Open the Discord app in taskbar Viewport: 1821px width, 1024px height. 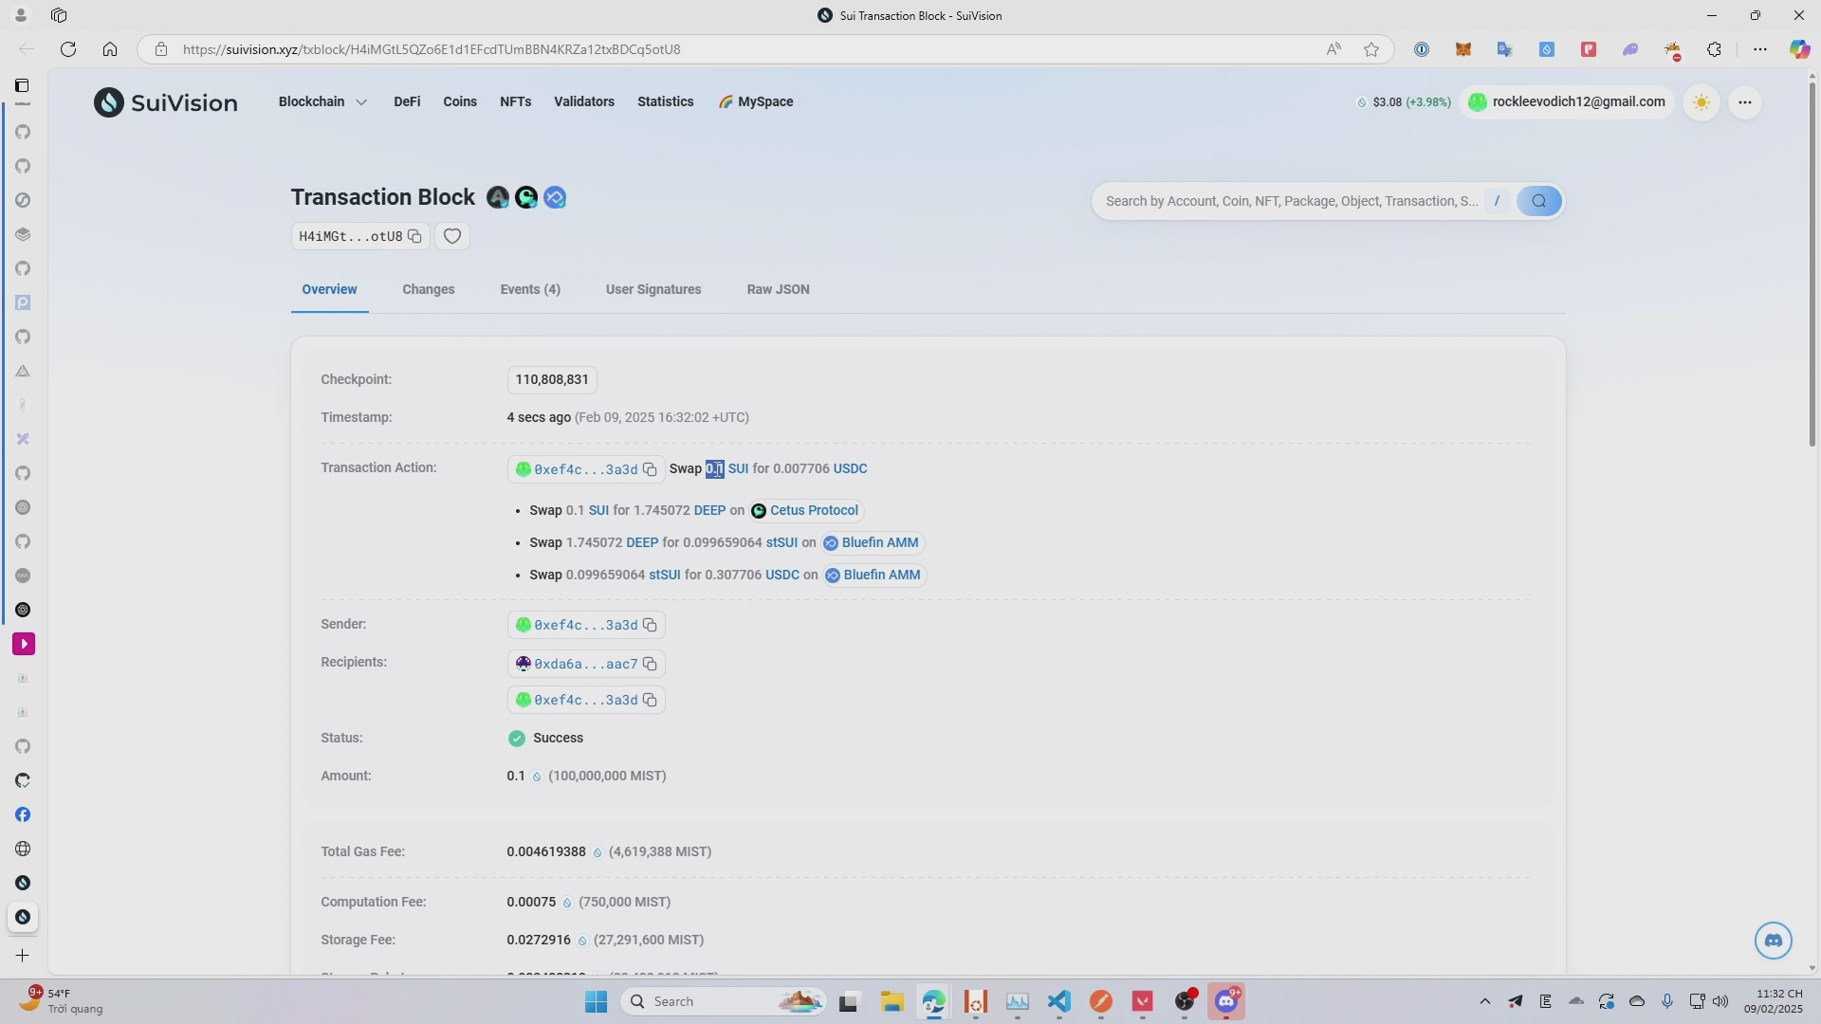coord(1226,1001)
